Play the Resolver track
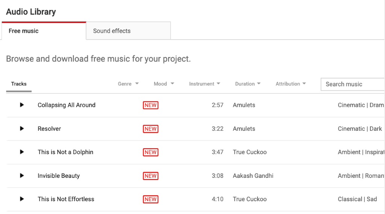This screenshot has height=214, width=385. click(x=22, y=128)
